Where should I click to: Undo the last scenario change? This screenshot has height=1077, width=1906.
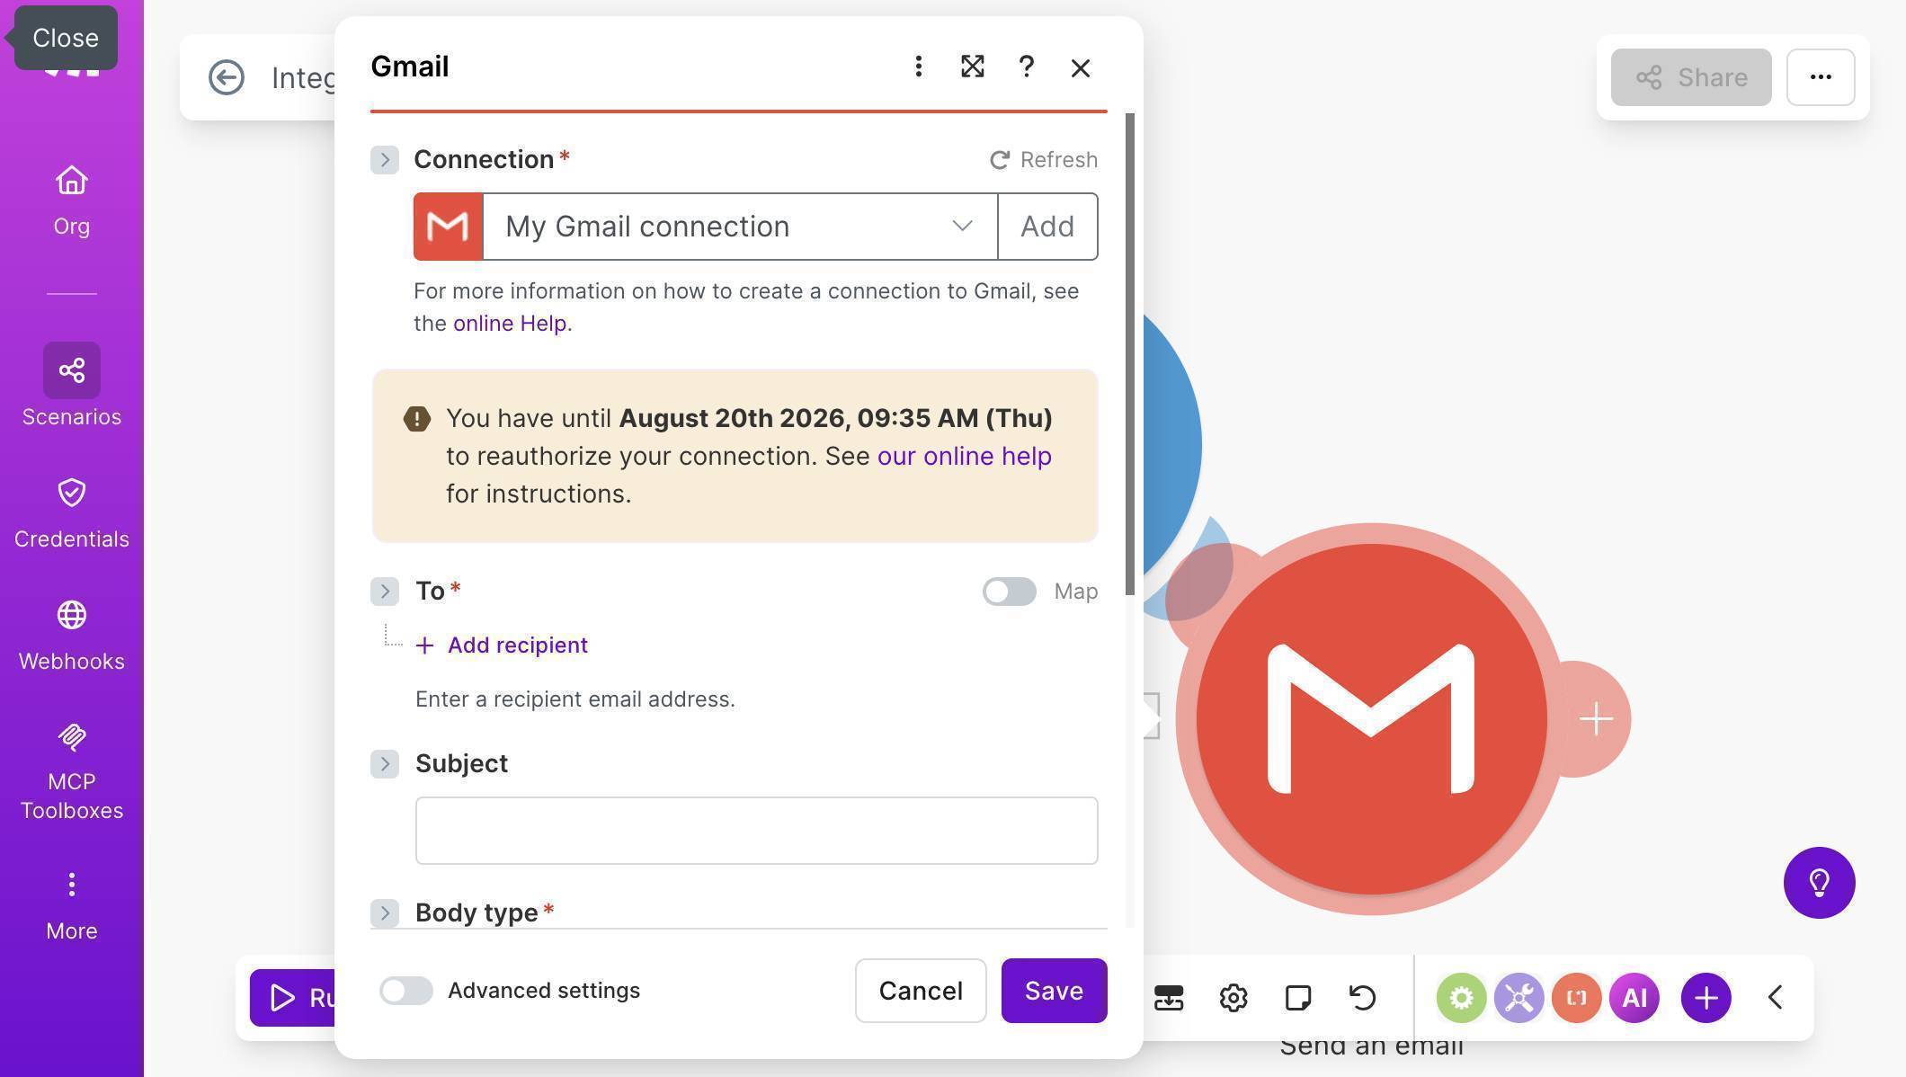[x=1360, y=997]
